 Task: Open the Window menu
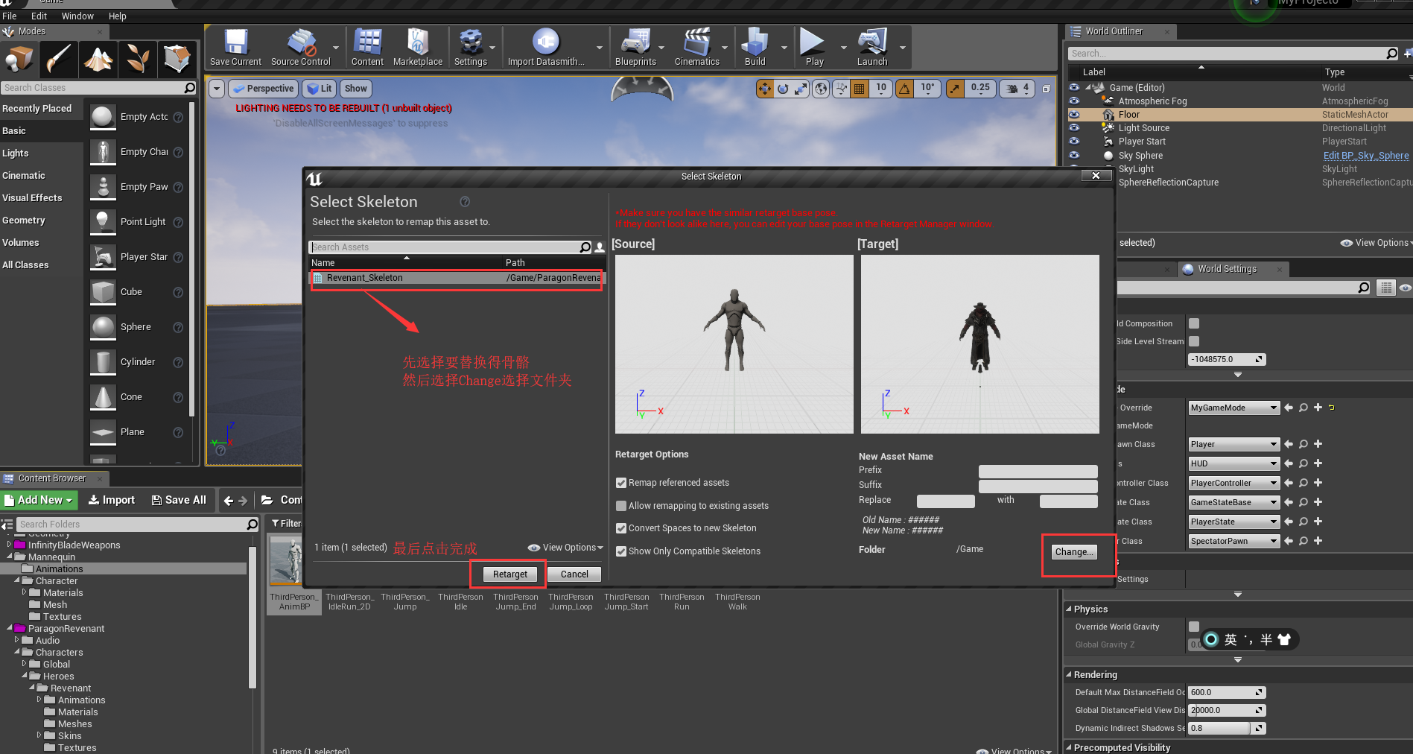click(77, 16)
